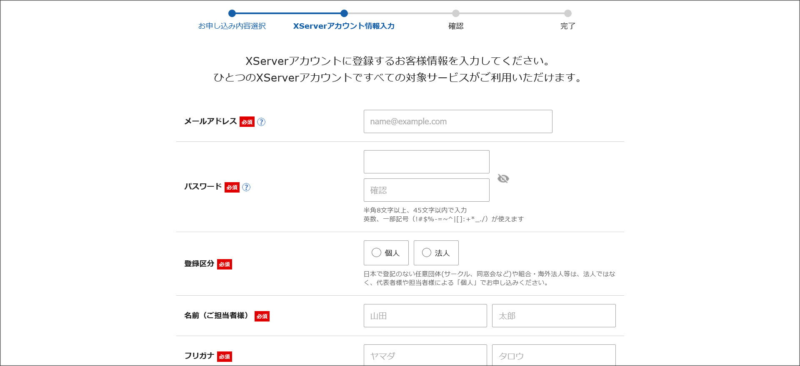Click the 半角8文字以上 password hint text
This screenshot has height=366, width=800.
click(x=415, y=210)
